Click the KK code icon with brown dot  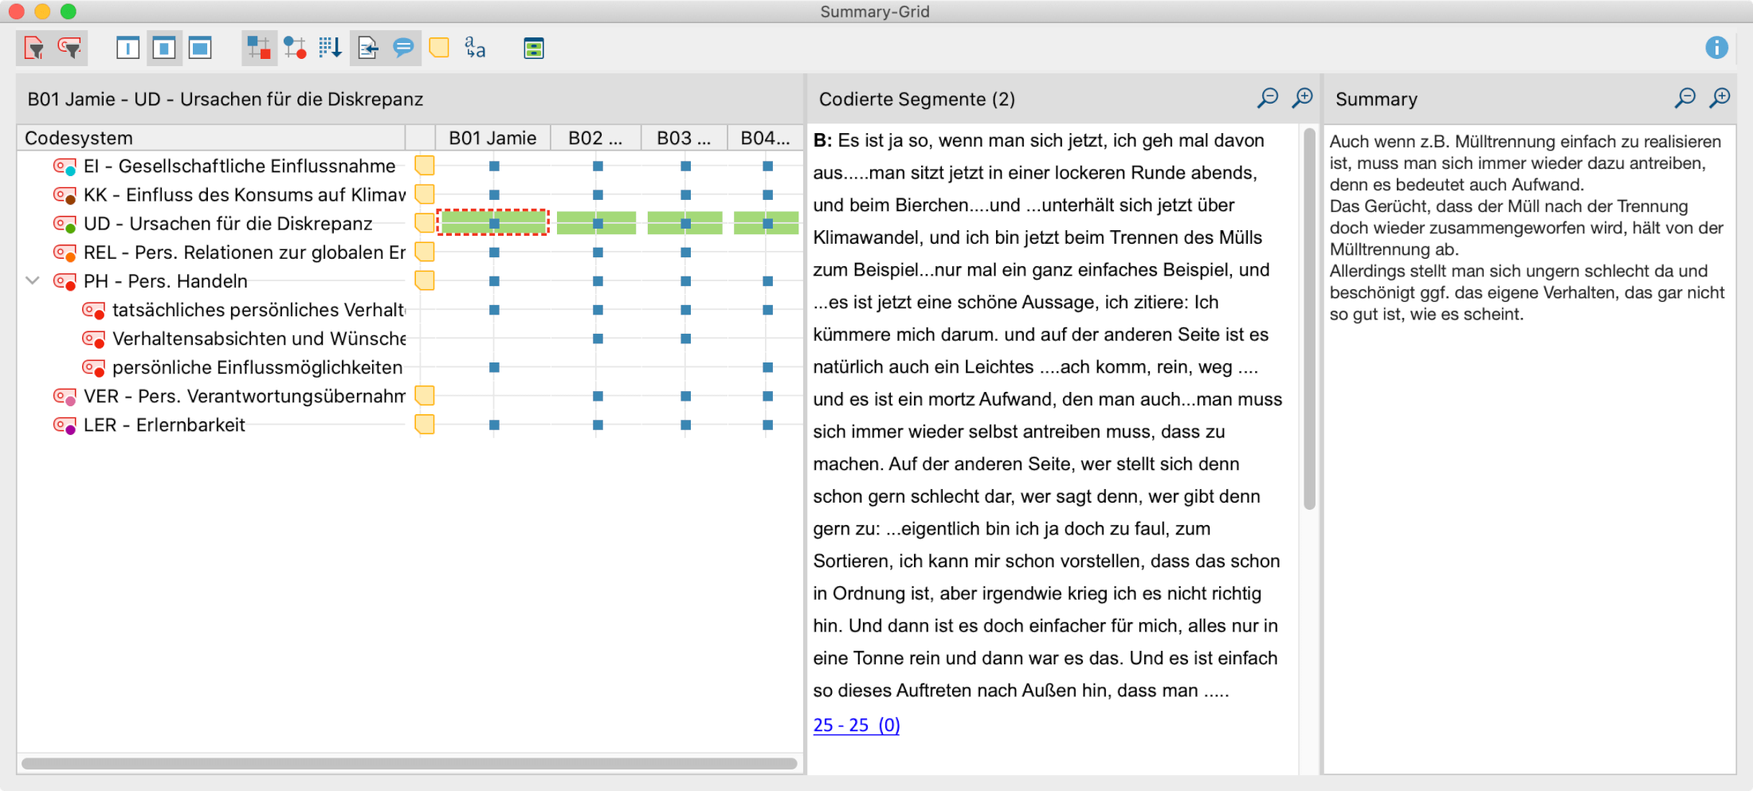tap(65, 195)
